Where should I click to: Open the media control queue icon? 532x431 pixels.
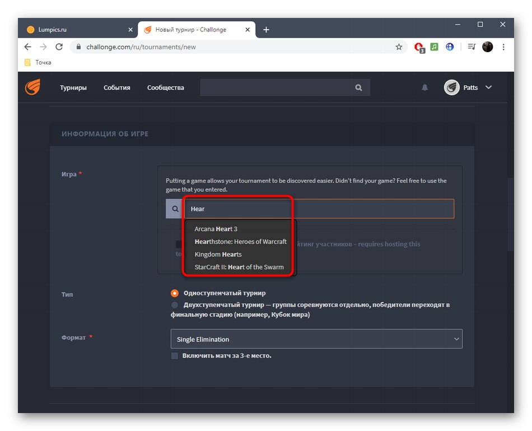[x=472, y=47]
